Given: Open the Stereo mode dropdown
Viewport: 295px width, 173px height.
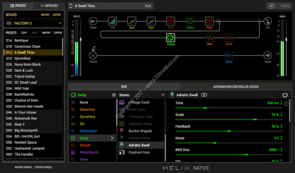Looking at the screenshot, I should (142, 95).
